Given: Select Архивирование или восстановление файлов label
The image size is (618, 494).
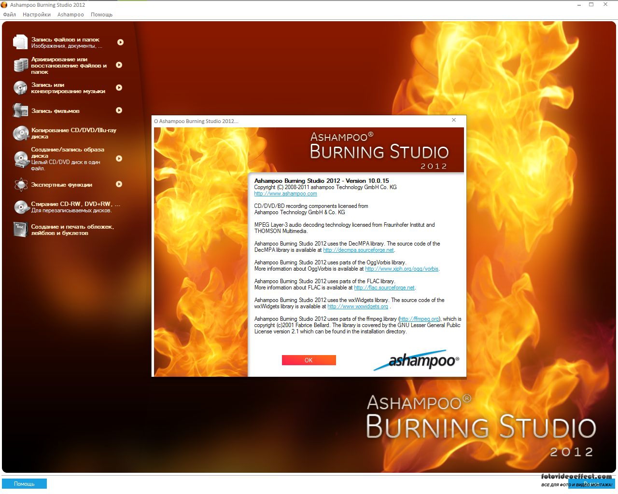Looking at the screenshot, I should click(69, 66).
